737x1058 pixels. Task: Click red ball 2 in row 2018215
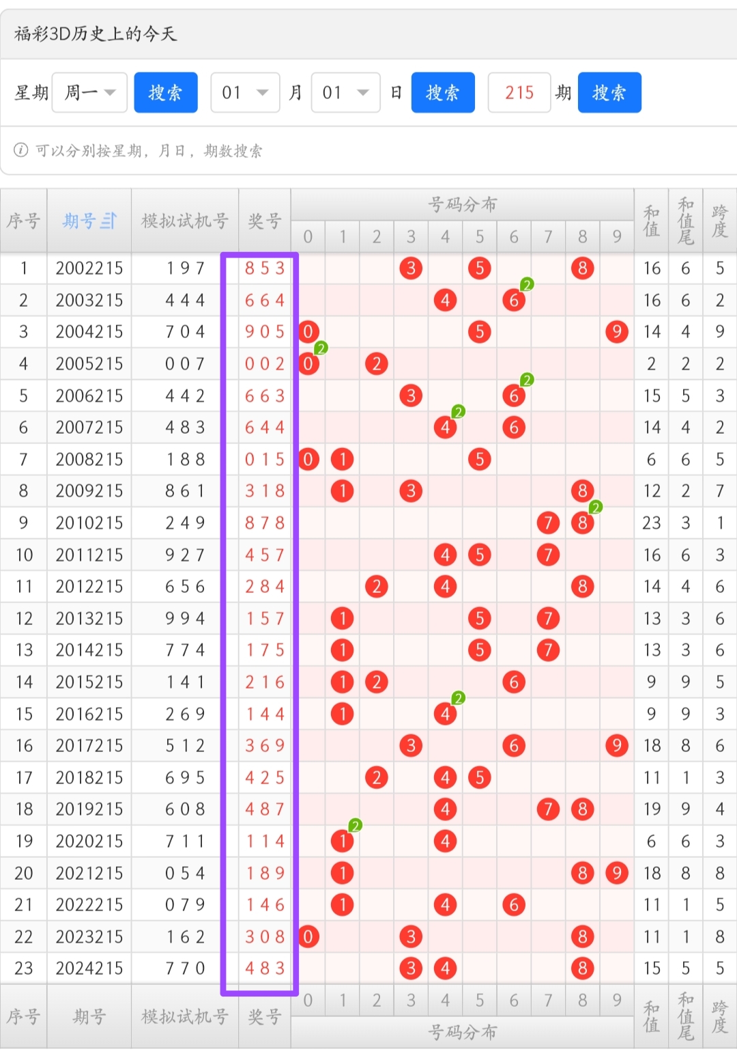(377, 777)
